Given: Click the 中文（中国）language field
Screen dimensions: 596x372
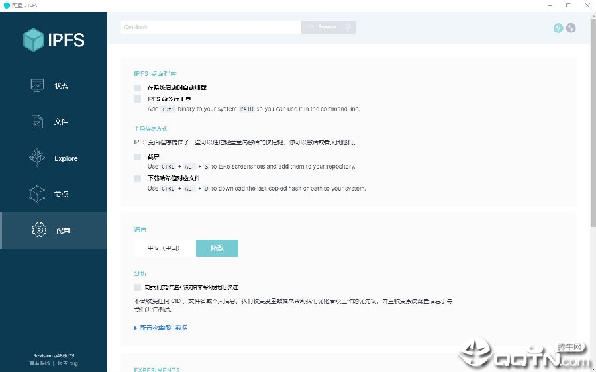Looking at the screenshot, I should click(165, 248).
